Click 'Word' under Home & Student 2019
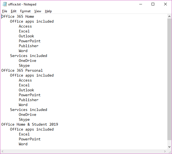The image size is (172, 154). point(23,144)
